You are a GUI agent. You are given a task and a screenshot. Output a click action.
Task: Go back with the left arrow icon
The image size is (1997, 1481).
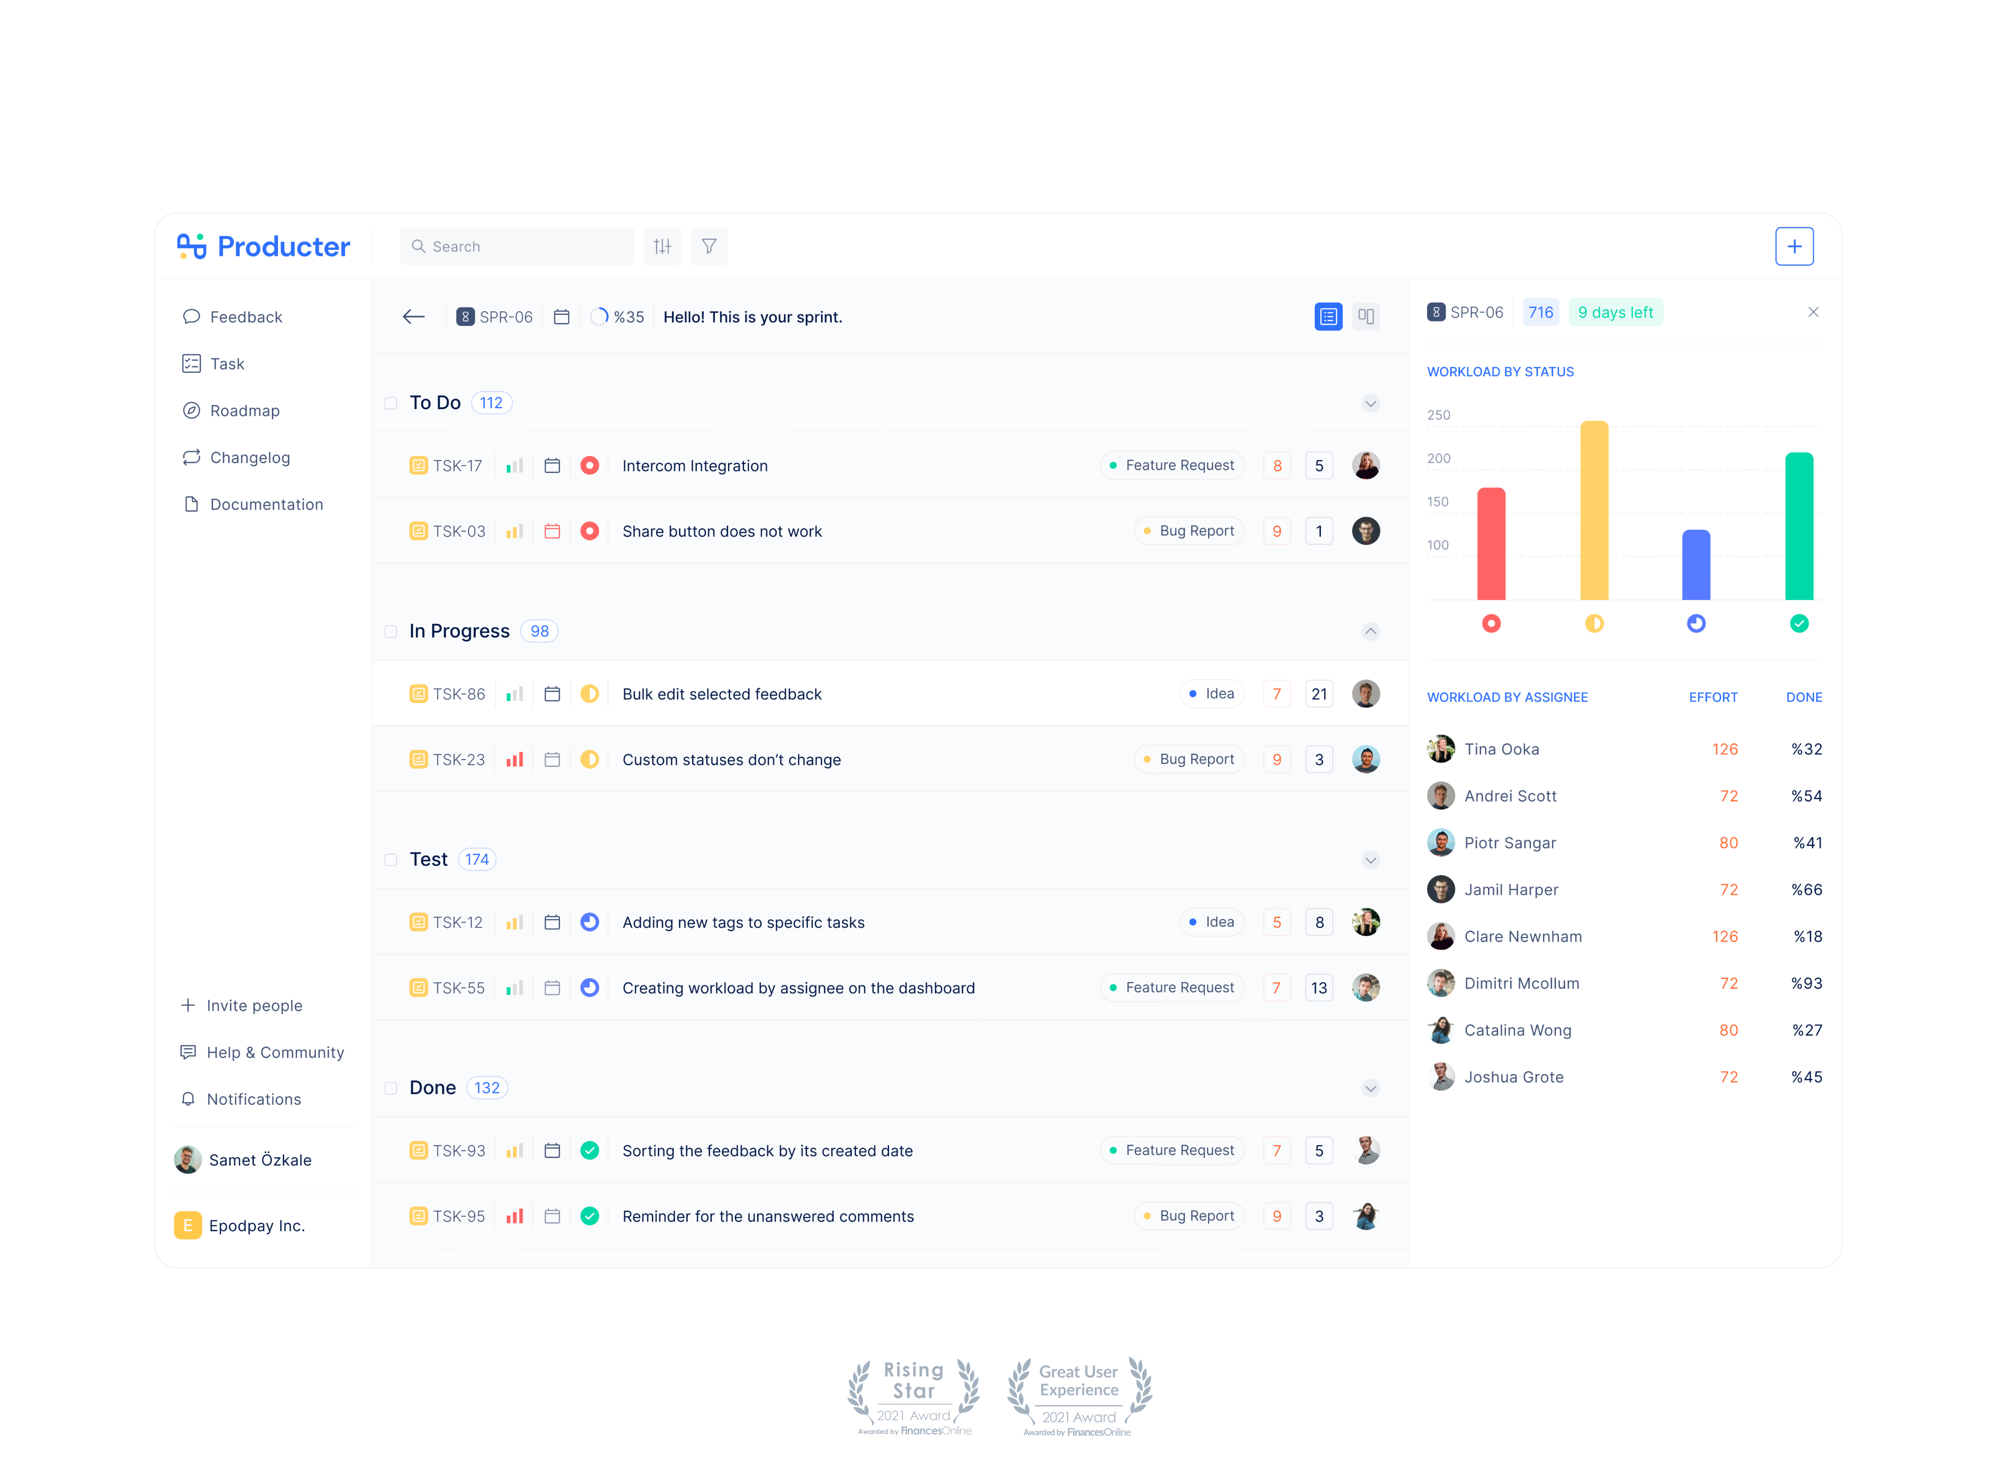(413, 317)
